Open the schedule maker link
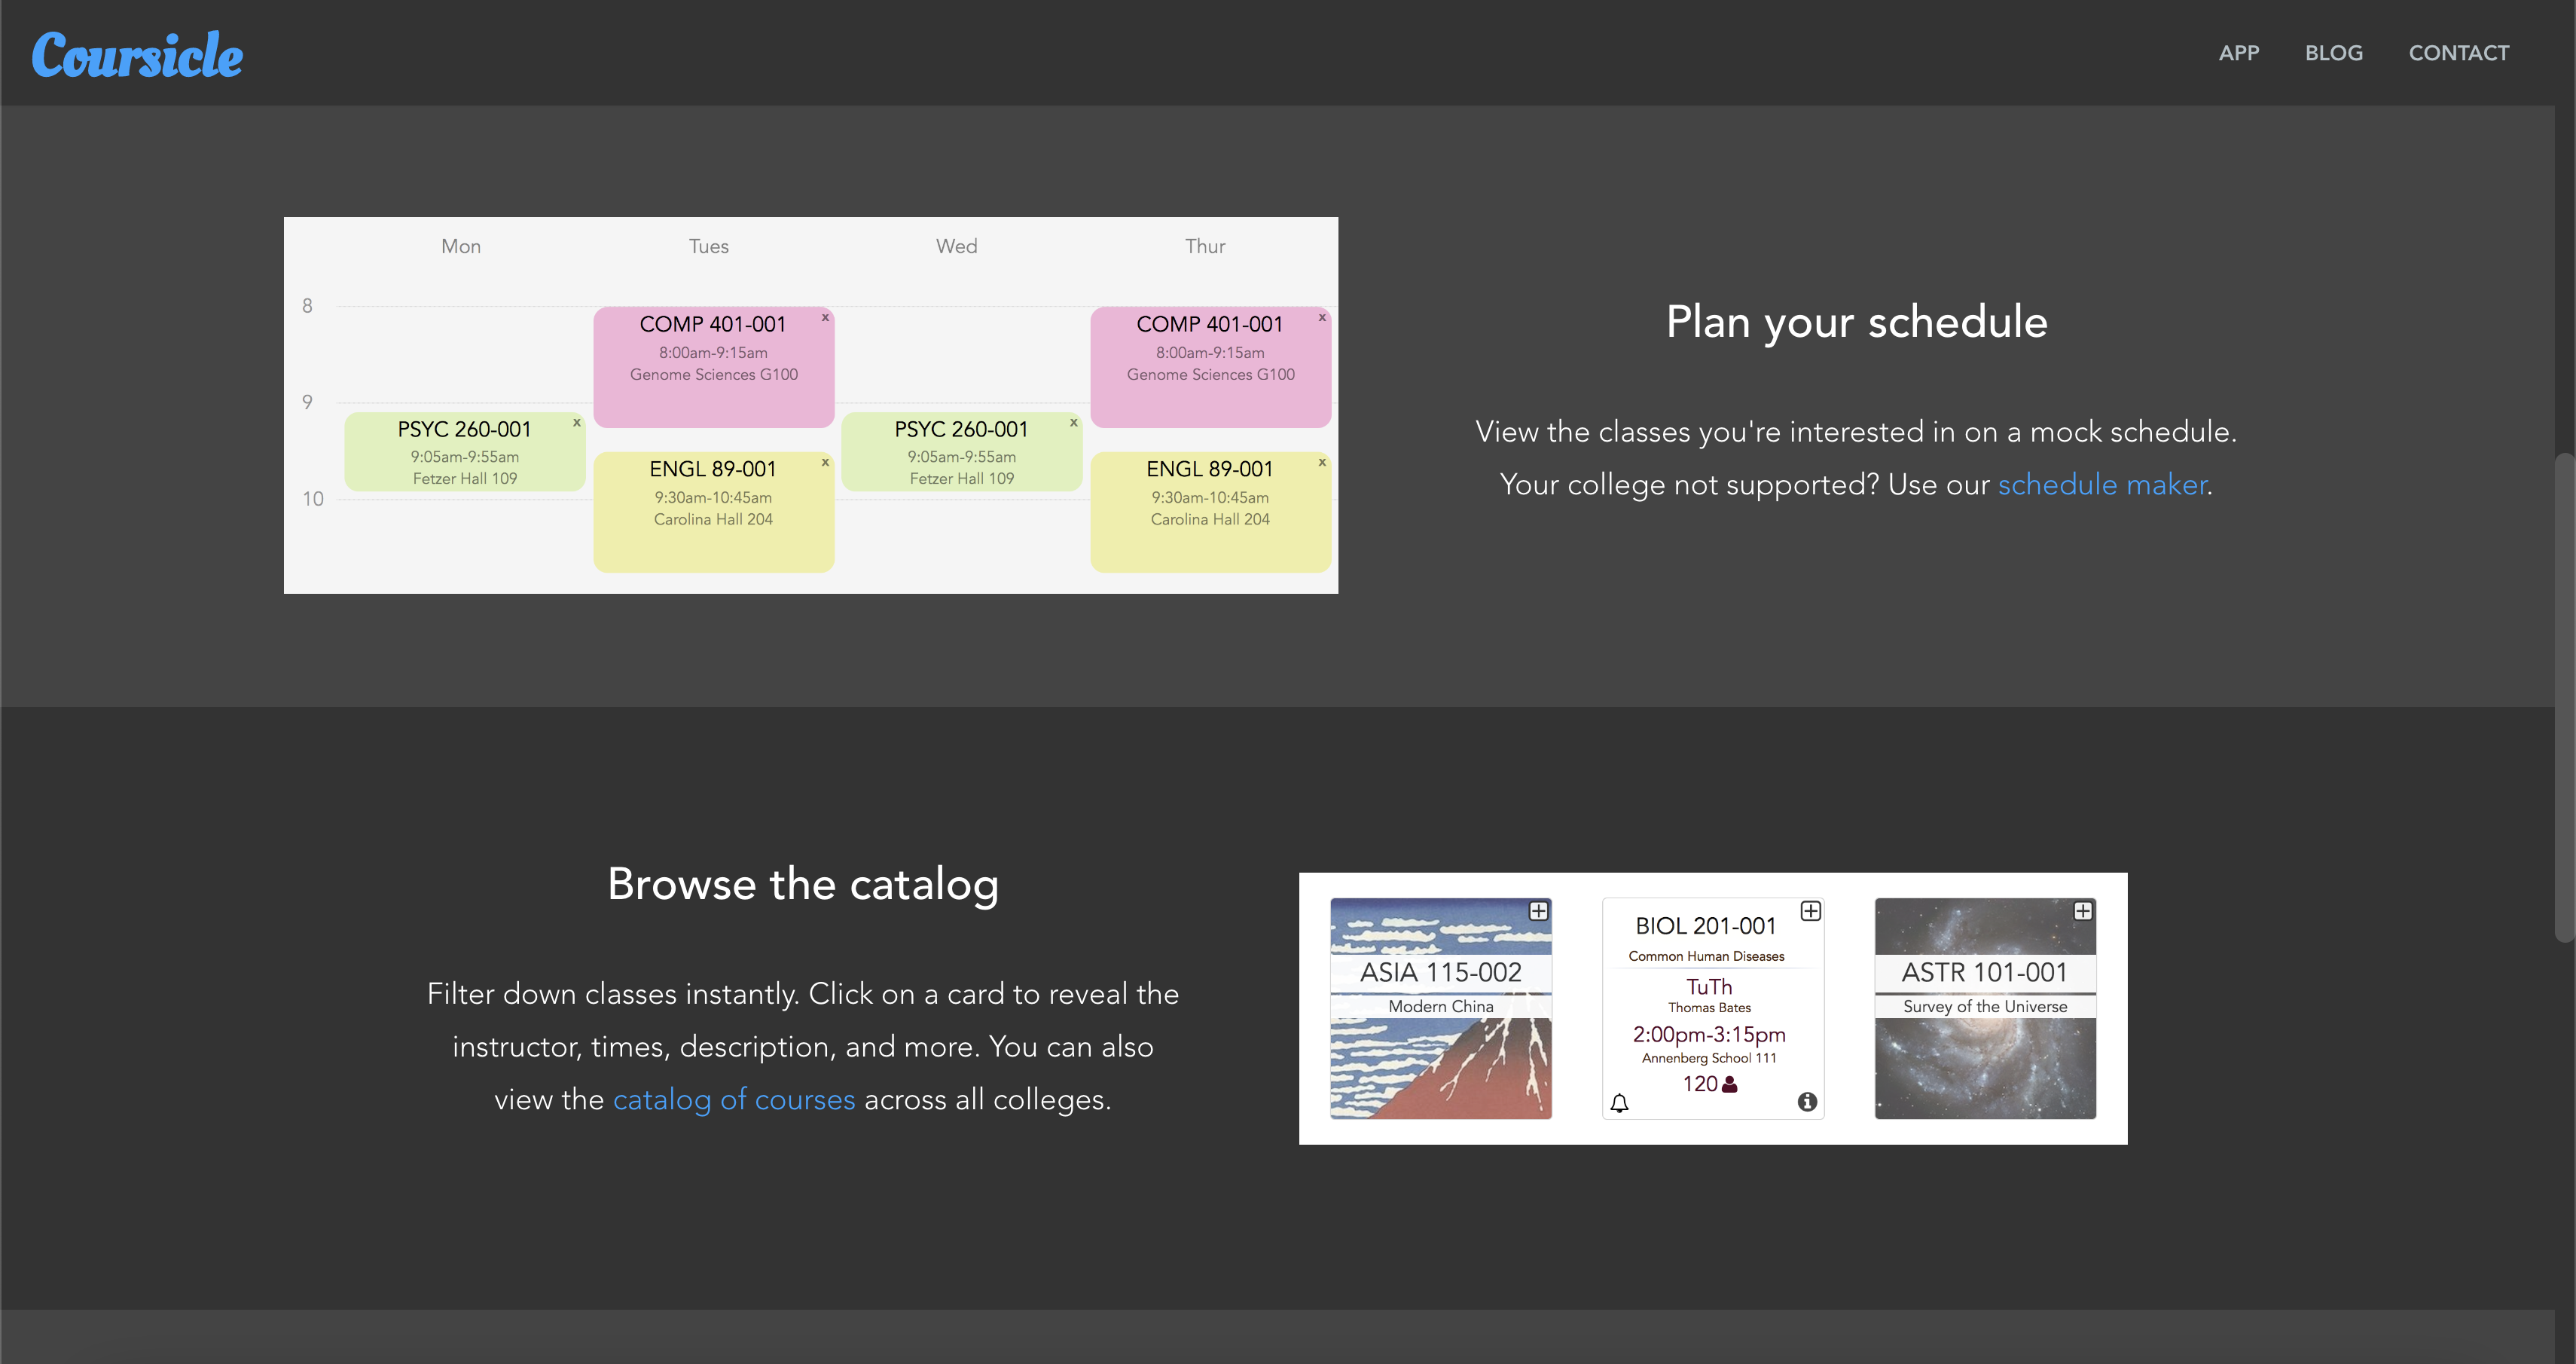 (x=2101, y=485)
